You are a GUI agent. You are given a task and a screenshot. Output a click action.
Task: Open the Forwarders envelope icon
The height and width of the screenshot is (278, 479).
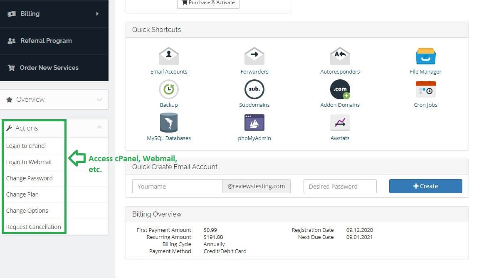point(254,56)
